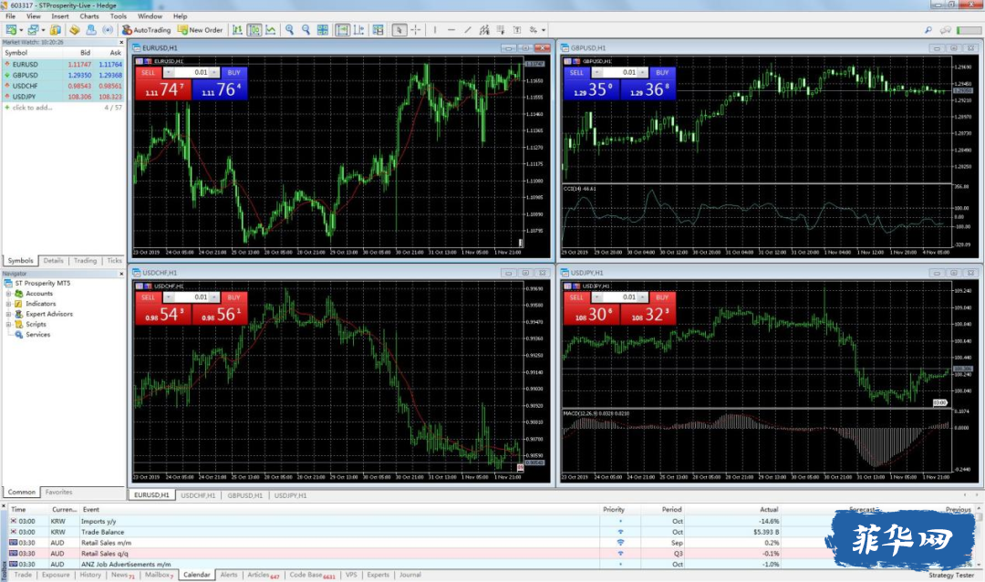Viewport: 985px width, 582px height.
Task: Select the text label tool
Action: pos(517,29)
